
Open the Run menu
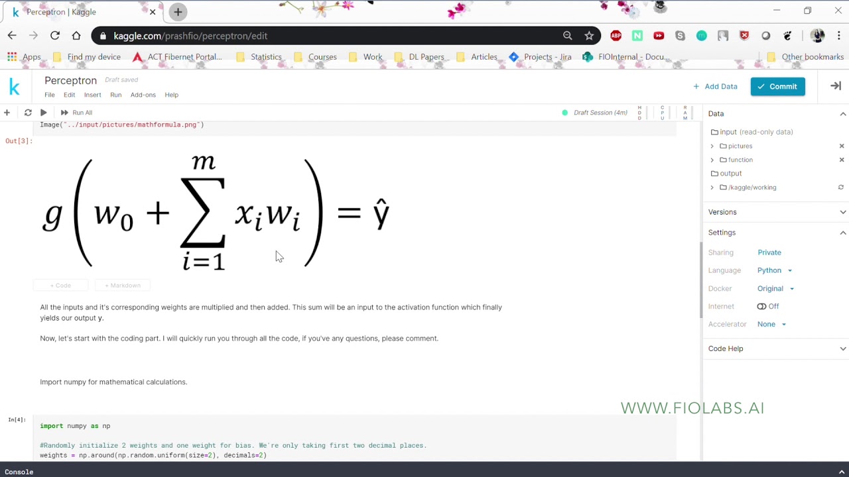[x=115, y=95]
